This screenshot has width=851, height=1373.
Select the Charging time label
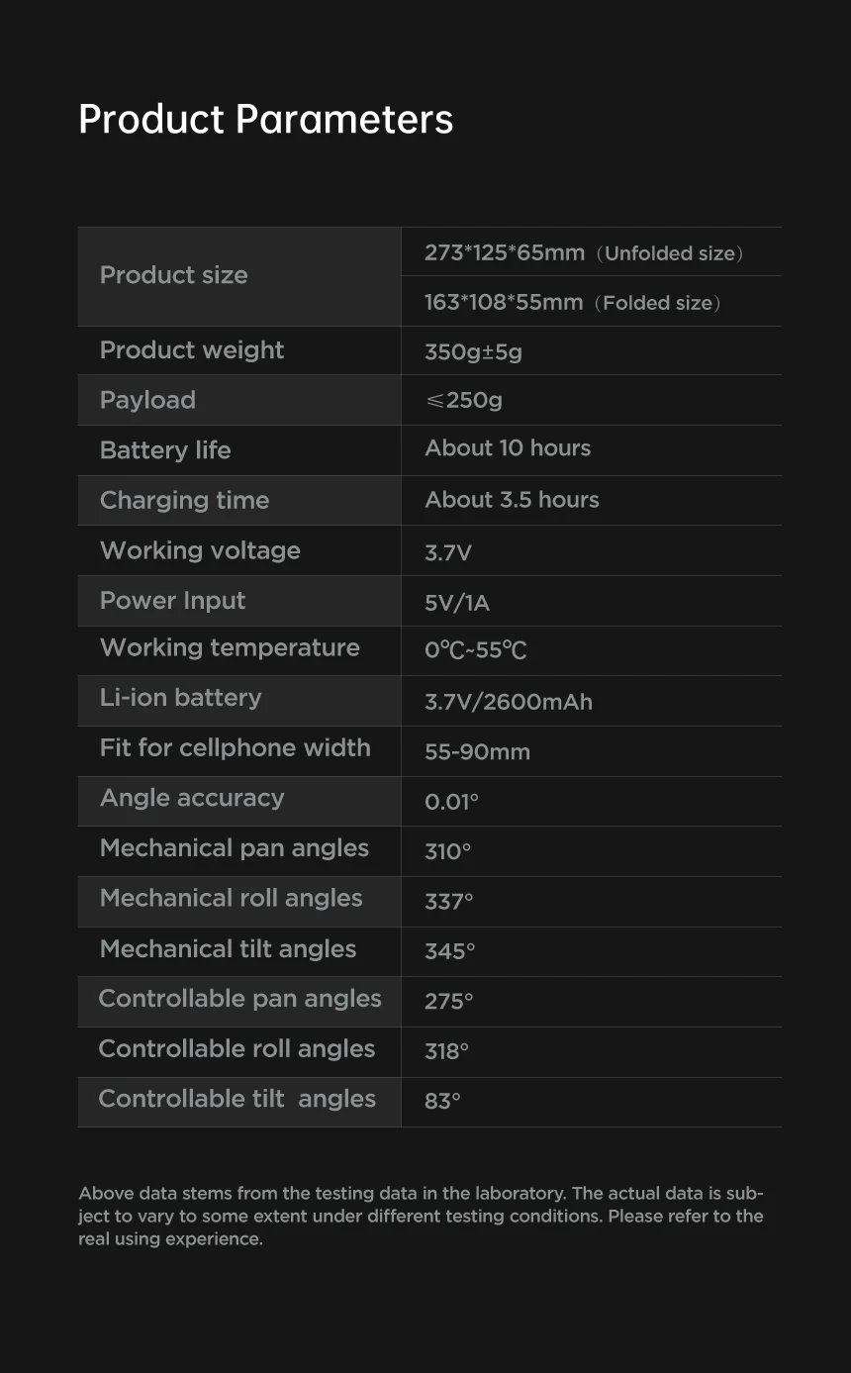click(184, 500)
